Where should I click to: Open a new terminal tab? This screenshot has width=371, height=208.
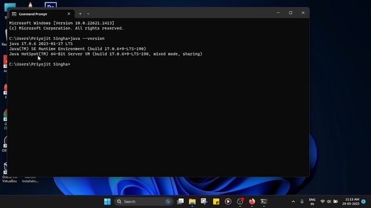tap(80, 14)
